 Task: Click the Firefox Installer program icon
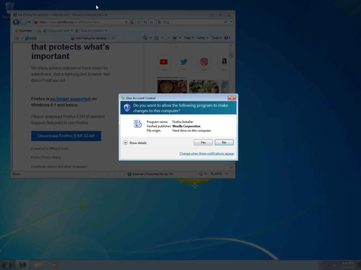pyautogui.click(x=138, y=124)
